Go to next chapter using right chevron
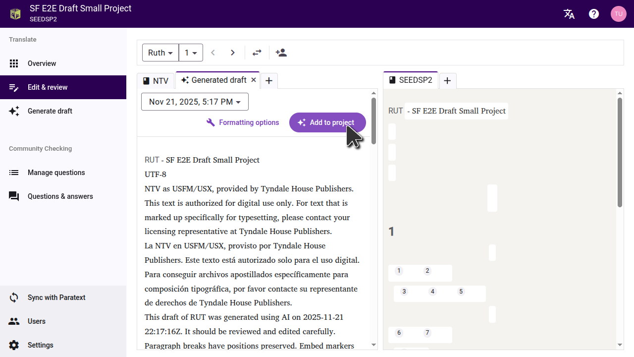Viewport: 634px width, 357px height. click(233, 53)
